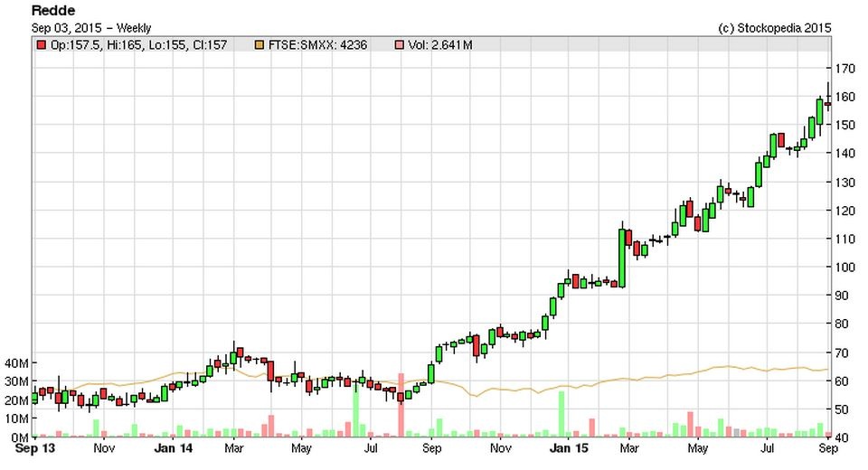This screenshot has width=868, height=470.
Task: Click the 40M volume axis label
Action: point(16,363)
